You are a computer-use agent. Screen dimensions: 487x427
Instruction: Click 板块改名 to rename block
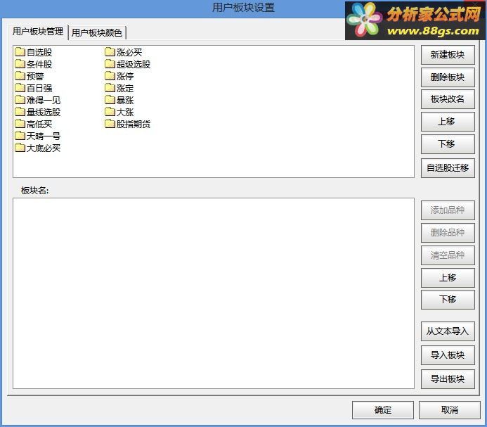448,99
